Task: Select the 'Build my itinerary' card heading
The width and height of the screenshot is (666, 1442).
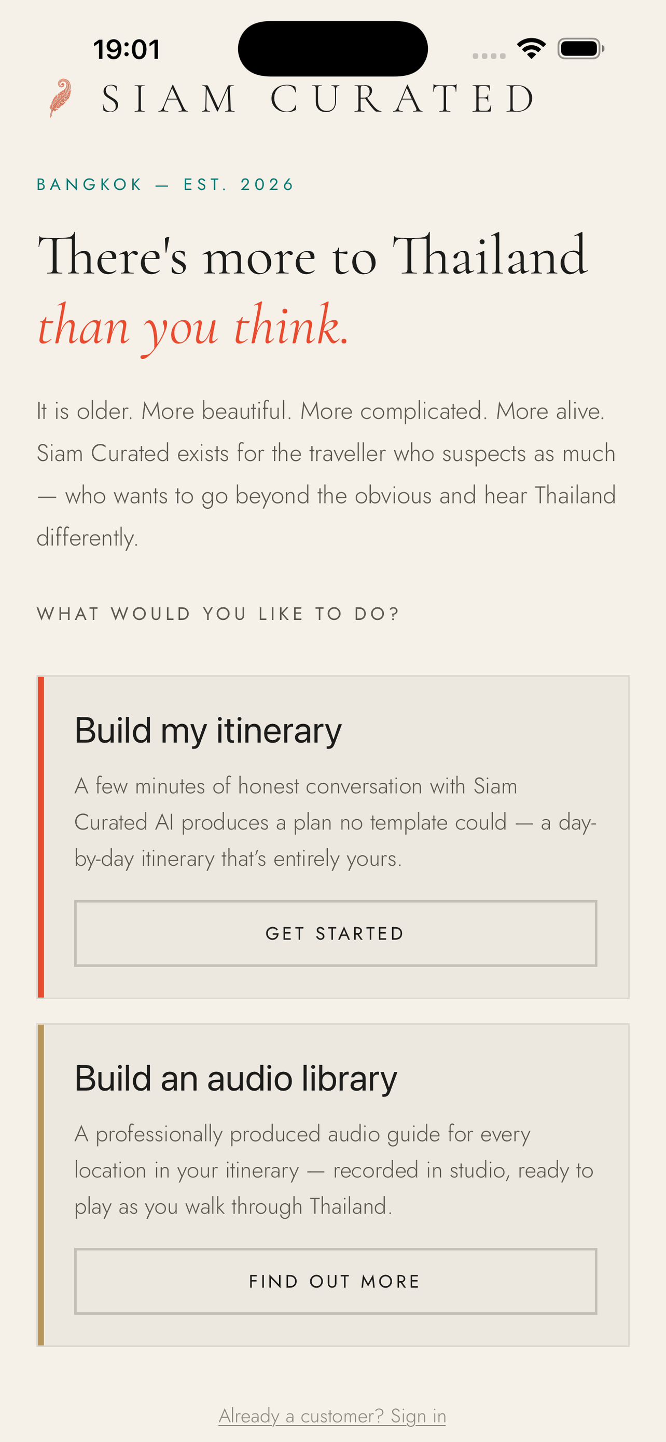Action: (x=208, y=730)
